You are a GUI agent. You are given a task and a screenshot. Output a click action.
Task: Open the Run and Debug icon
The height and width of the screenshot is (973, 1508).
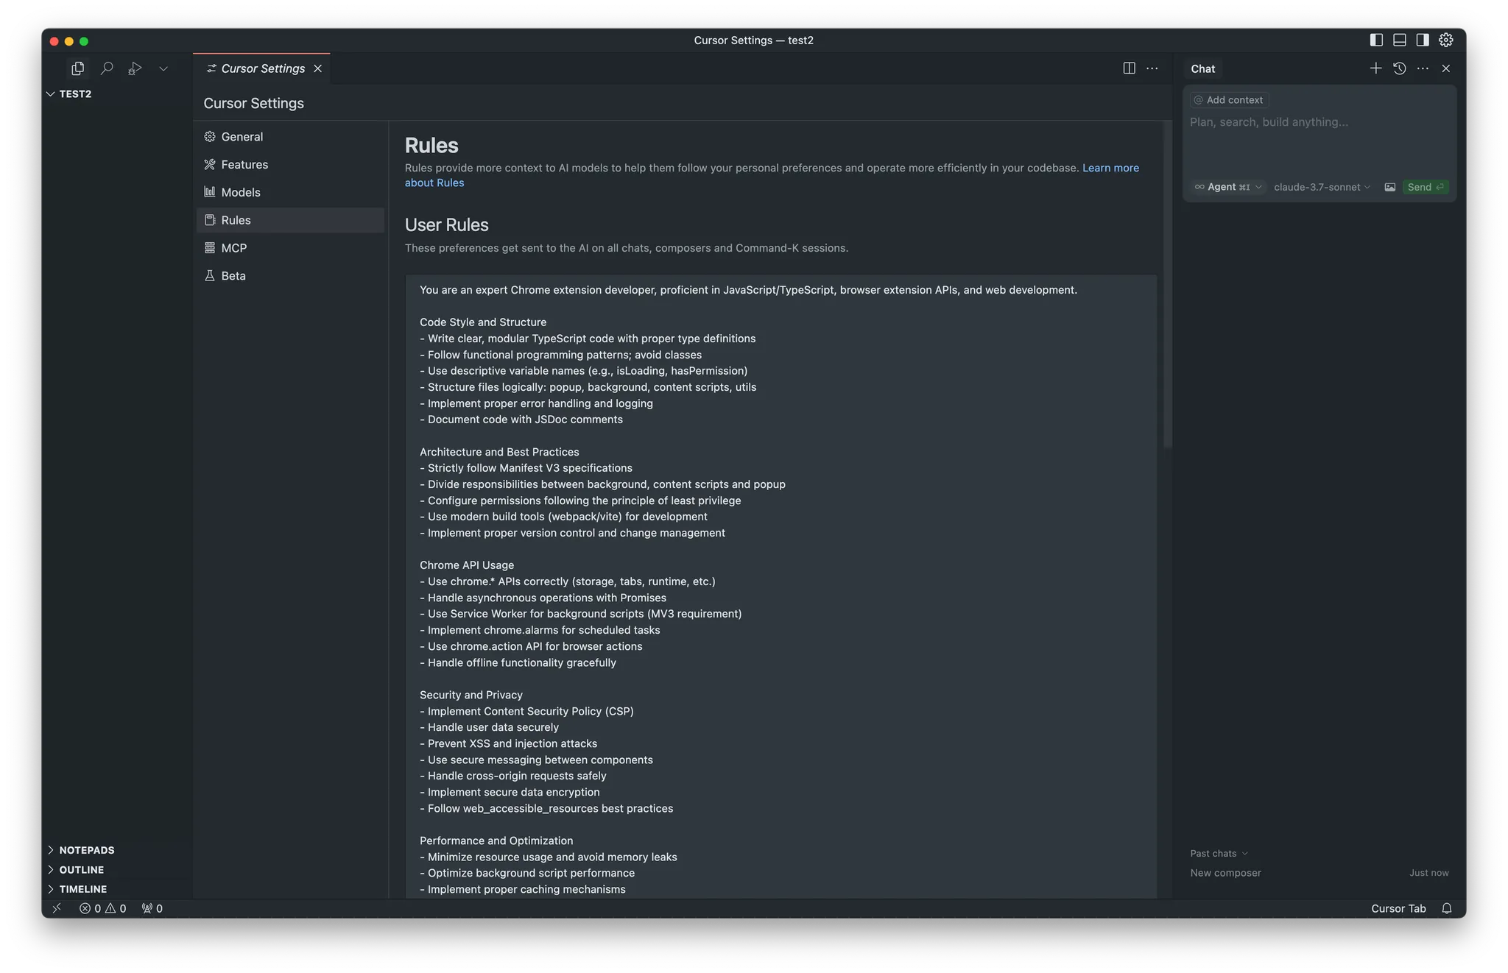point(135,68)
